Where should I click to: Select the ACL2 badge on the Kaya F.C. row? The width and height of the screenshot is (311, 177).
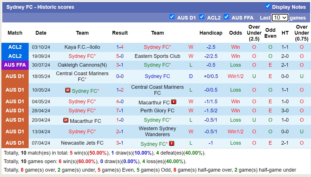(15, 47)
